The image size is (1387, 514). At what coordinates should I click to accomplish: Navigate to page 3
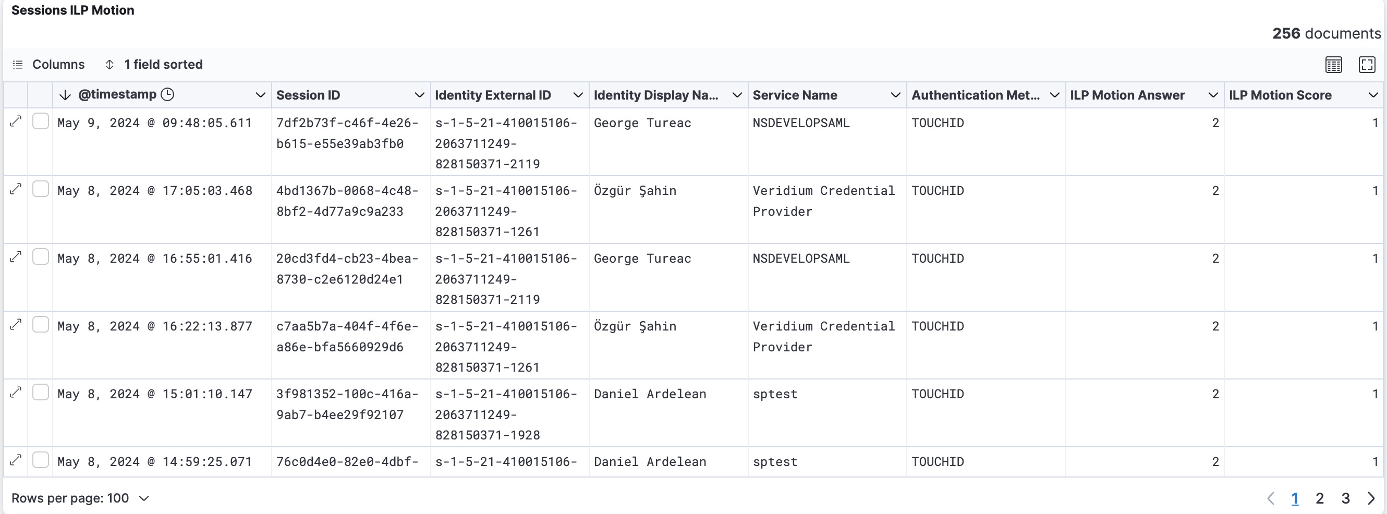1345,498
